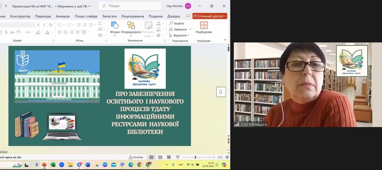Decrease font size with the small A button
The width and height of the screenshot is (382, 170).
(44, 25)
